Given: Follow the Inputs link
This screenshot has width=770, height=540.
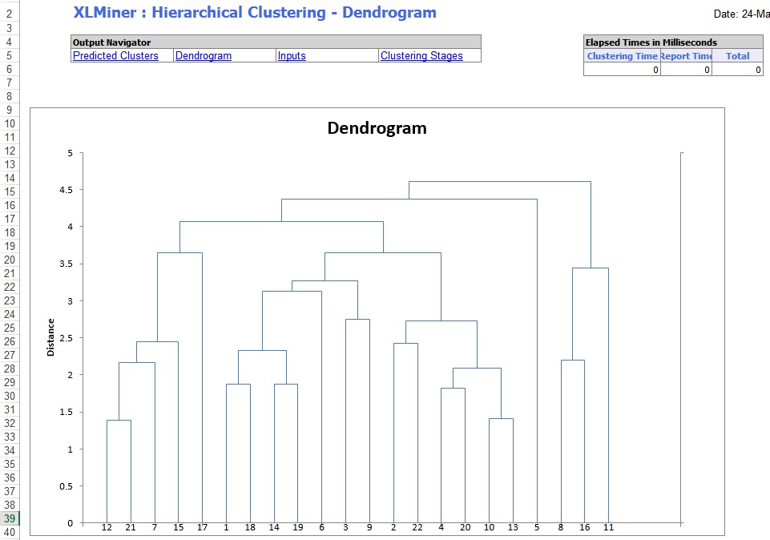Looking at the screenshot, I should click(292, 56).
